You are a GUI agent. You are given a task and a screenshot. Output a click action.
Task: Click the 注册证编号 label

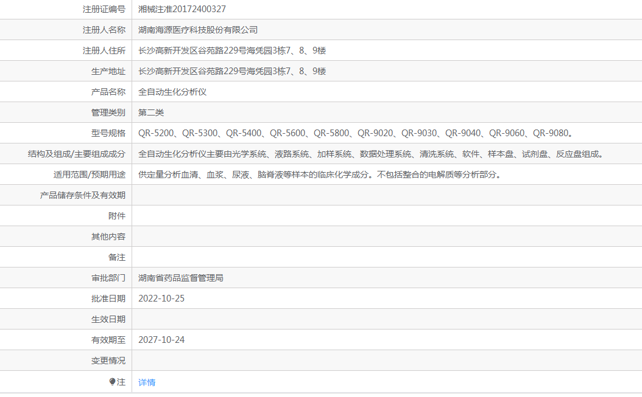104,9
